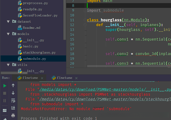Open readpfm.py in the project tree
Image resolution: width=171 pixels, height=120 pixels.
click(x=33, y=9)
